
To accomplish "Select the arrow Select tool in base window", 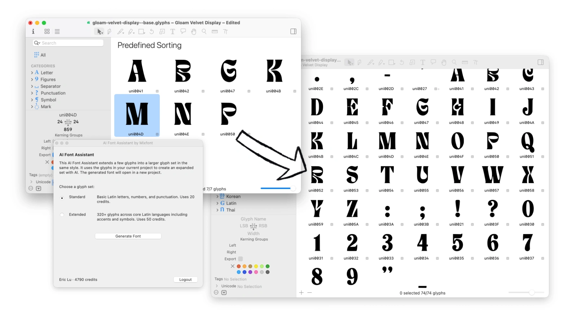I will pyautogui.click(x=100, y=32).
